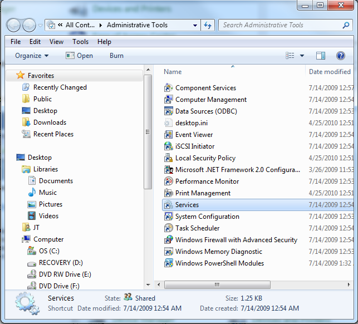This screenshot has height=324, width=358.
Task: Select the desktop.ini file icon
Action: pyautogui.click(x=169, y=123)
